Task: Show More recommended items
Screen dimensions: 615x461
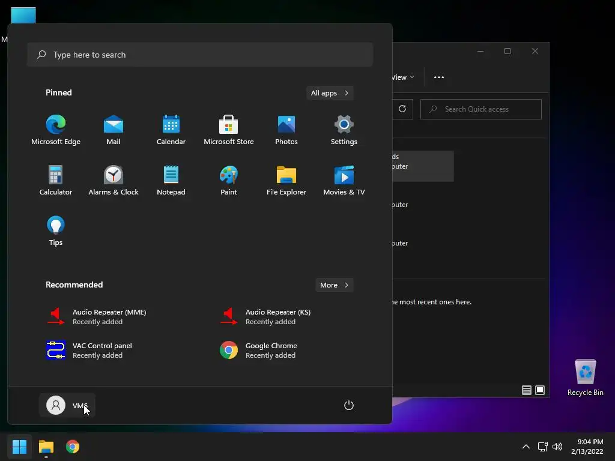Action: pyautogui.click(x=334, y=285)
